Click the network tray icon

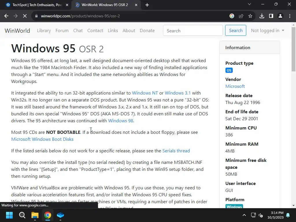(253, 215)
